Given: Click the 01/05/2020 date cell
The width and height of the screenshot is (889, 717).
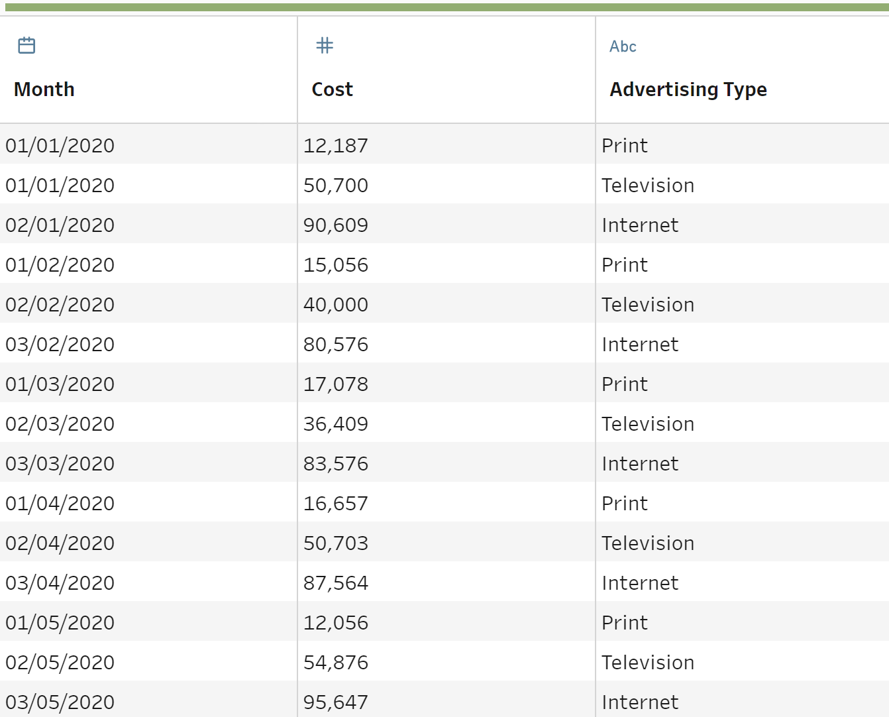Looking at the screenshot, I should pyautogui.click(x=60, y=623).
